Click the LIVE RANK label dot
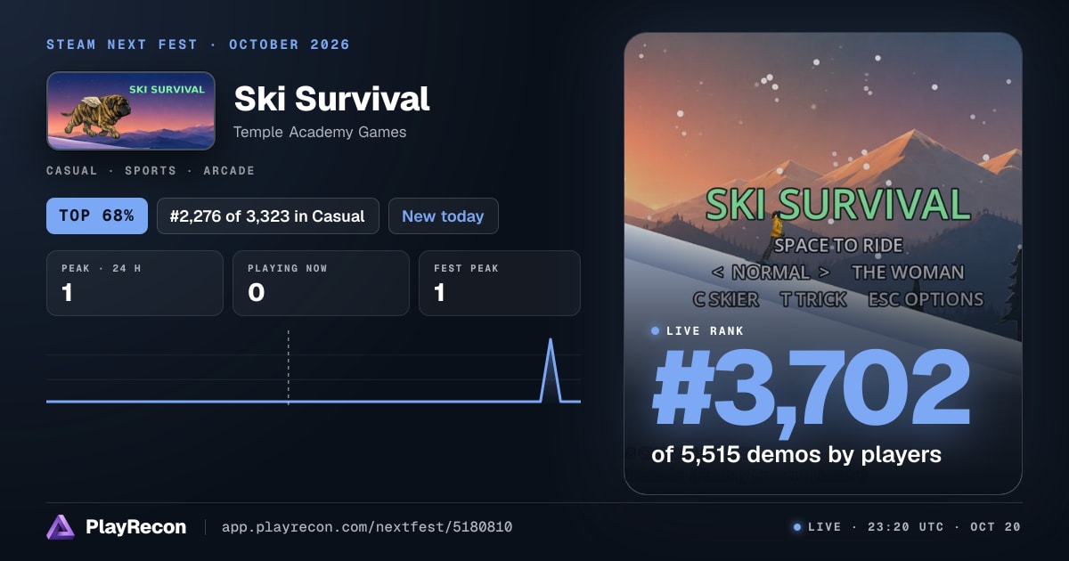Screen dimensions: 1069x561 click(656, 330)
